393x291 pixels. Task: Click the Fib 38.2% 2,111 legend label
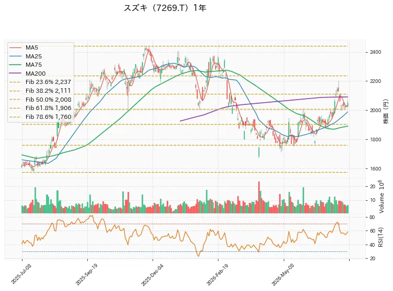point(48,91)
